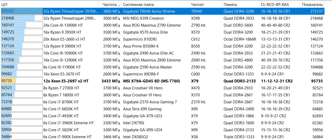This screenshot has width=332, height=140.
Task: Select the 32x Ryzen Threadripper 3970X row
Action: [162, 11]
